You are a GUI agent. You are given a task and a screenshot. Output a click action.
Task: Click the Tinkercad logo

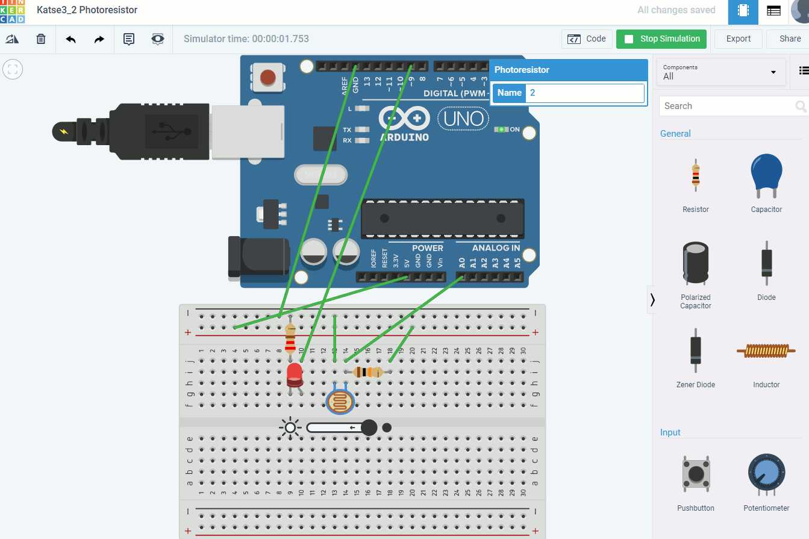pyautogui.click(x=13, y=11)
